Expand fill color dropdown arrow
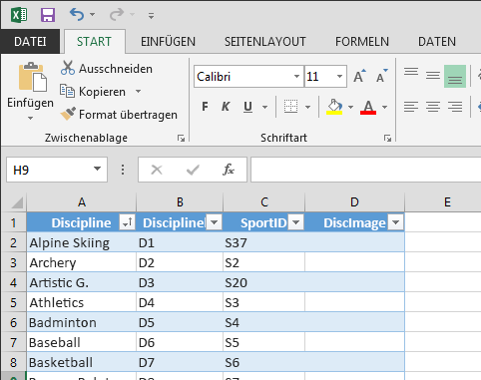The image size is (481, 380). (350, 107)
